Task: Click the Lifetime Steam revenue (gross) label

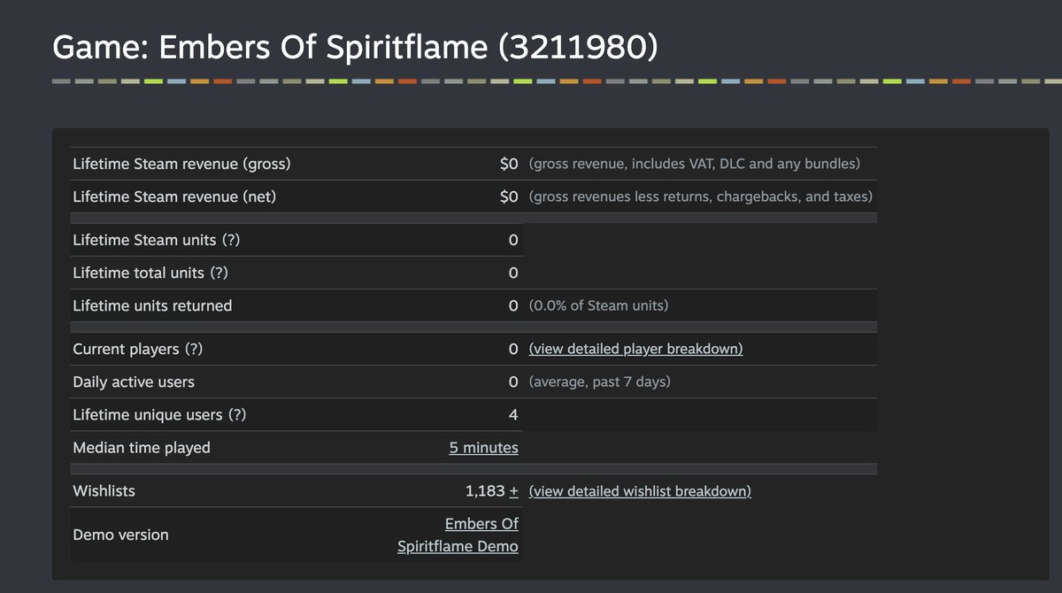Action: pos(181,164)
